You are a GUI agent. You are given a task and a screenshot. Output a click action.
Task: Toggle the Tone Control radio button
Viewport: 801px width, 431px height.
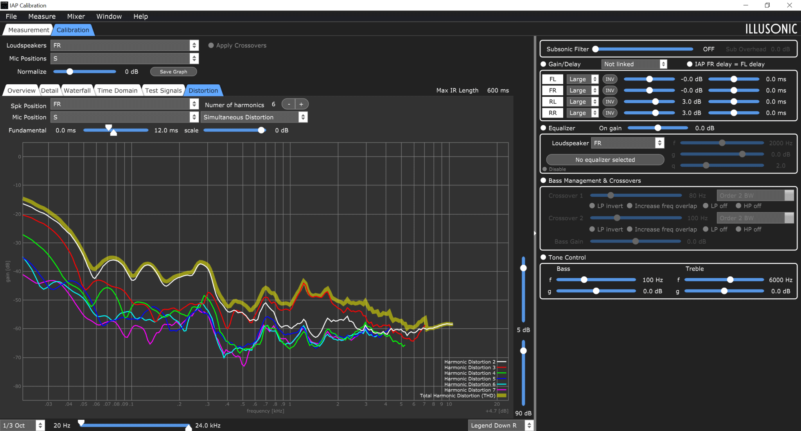click(x=543, y=257)
